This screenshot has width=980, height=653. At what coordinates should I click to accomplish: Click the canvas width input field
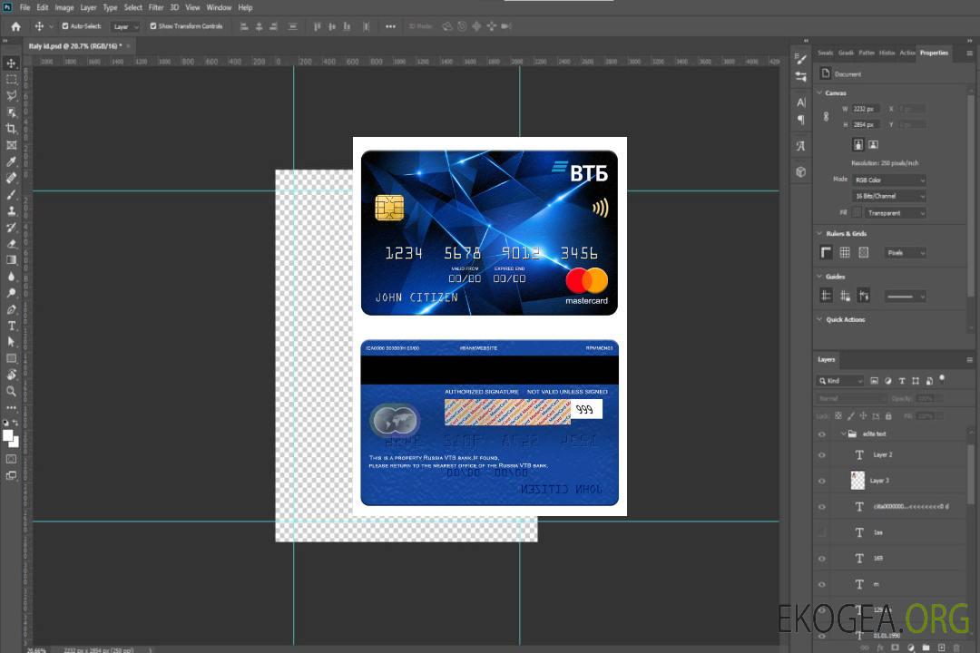pyautogui.click(x=865, y=109)
